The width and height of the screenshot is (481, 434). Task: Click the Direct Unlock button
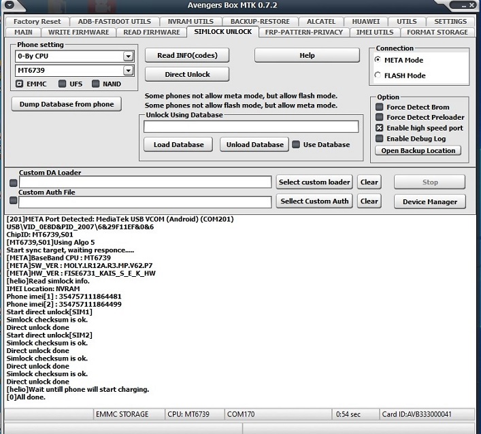(x=187, y=75)
